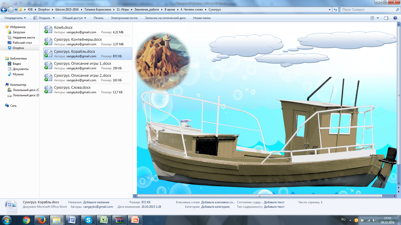
Task: Open the Общий доступ dropdown
Action: click(x=74, y=18)
